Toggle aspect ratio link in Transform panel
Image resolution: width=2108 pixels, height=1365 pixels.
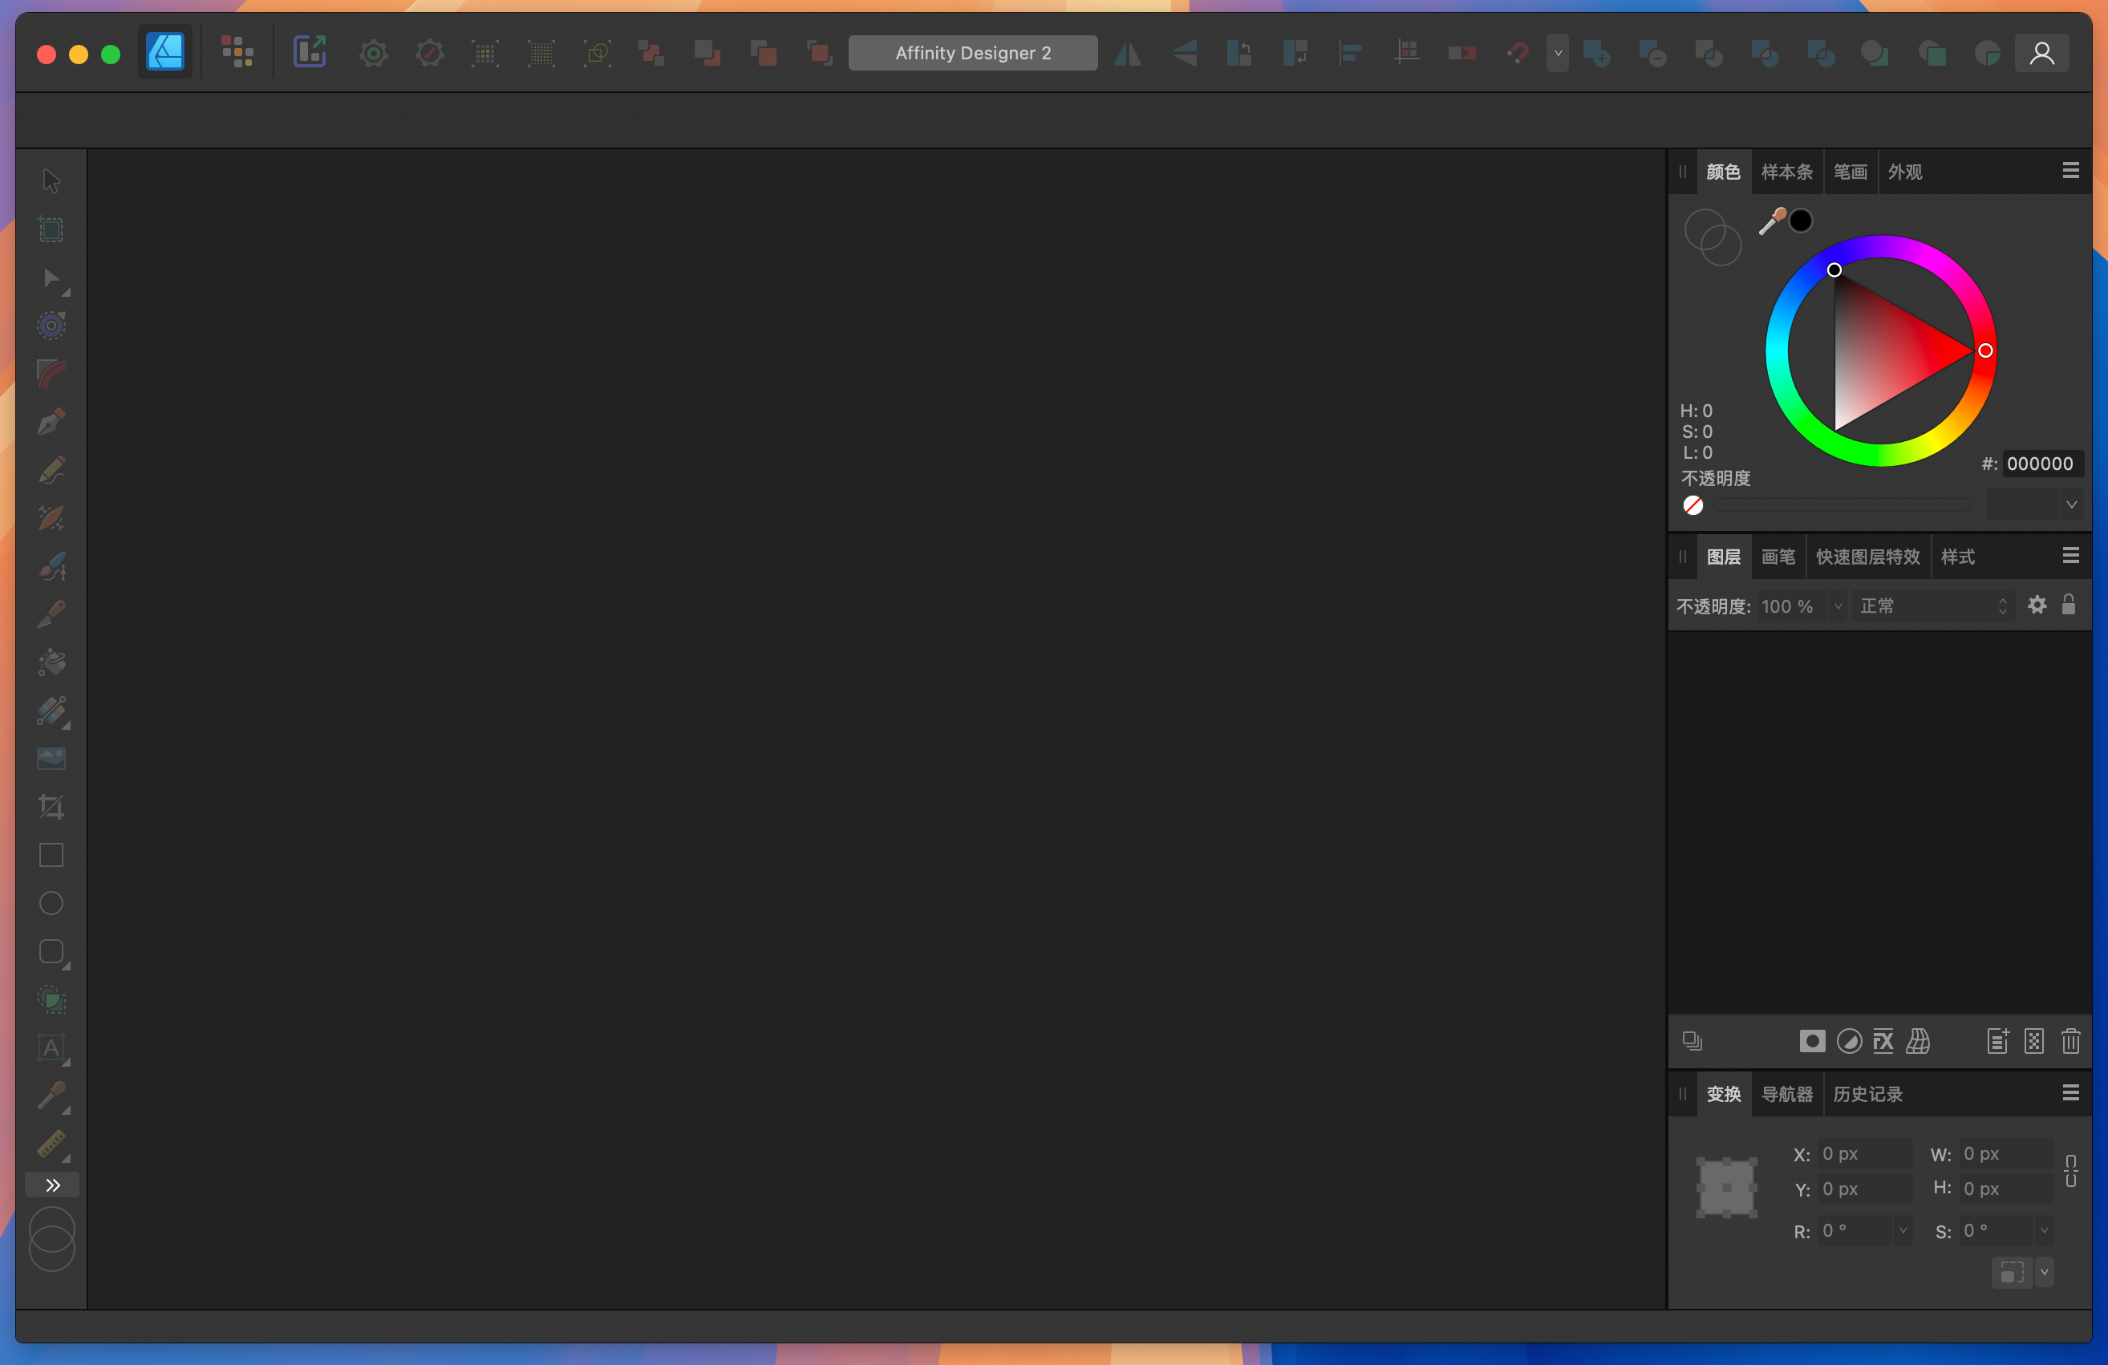click(2072, 1171)
